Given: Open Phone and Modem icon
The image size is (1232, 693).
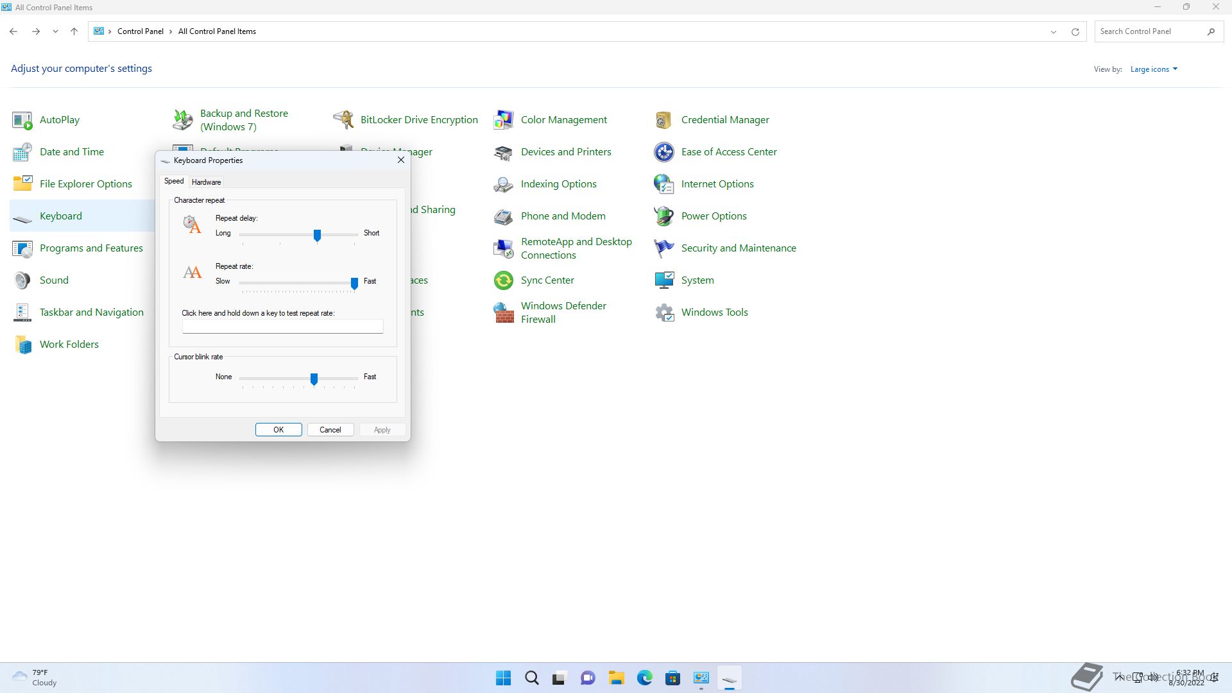Looking at the screenshot, I should click(x=504, y=216).
